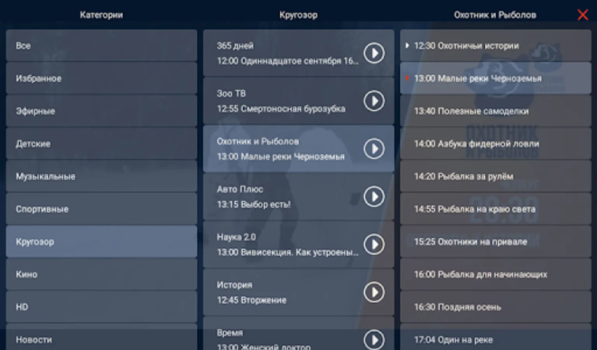Image resolution: width=597 pixels, height=350 pixels.
Task: Click white arrow beside 12:30 Охотничьи истории
Action: (x=407, y=45)
